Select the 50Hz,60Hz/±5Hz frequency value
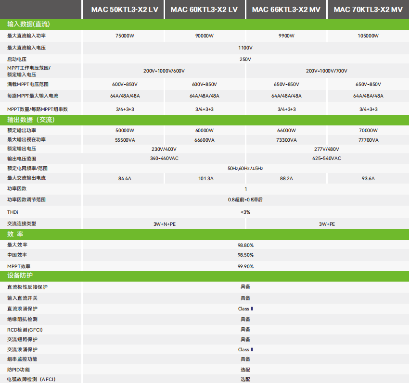The width and height of the screenshot is (410, 383). point(245,168)
